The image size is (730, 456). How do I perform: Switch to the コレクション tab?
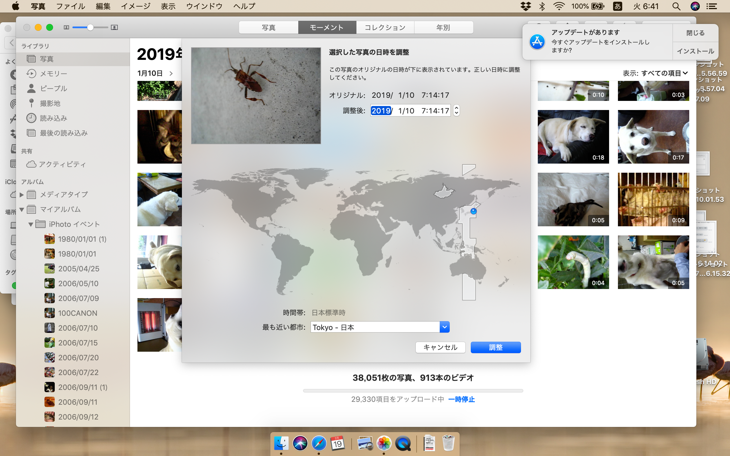(x=385, y=27)
